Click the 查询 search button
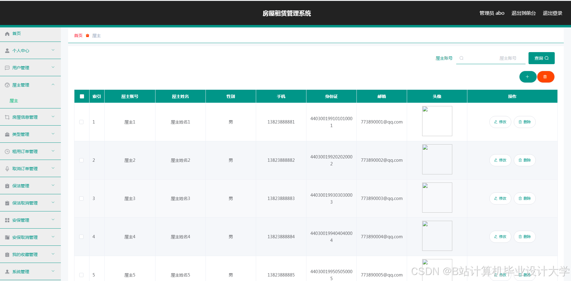This screenshot has height=281, width=571. [541, 58]
